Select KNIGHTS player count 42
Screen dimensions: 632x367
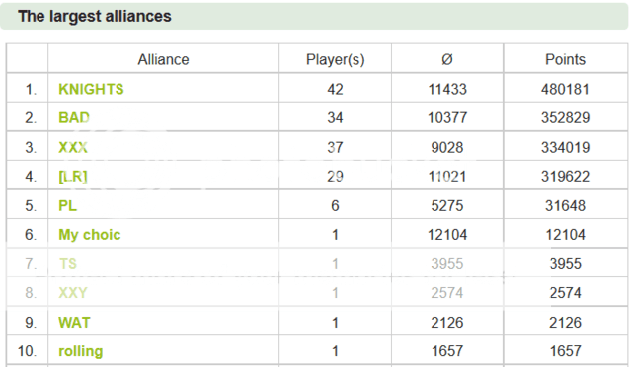[335, 89]
